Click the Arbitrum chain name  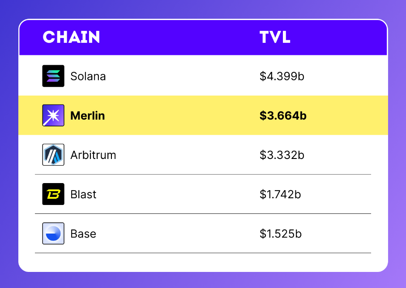pos(93,155)
